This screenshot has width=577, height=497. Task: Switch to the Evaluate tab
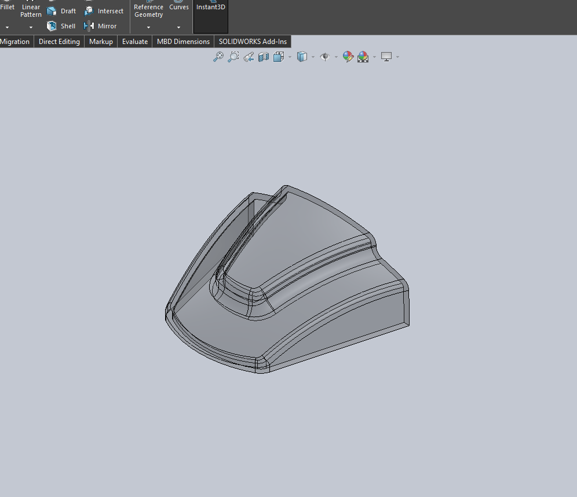134,41
